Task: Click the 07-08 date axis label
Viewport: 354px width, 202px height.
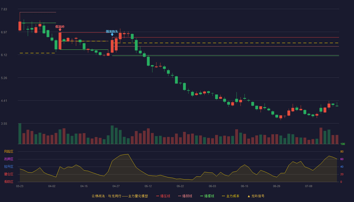Action: [x=309, y=186]
